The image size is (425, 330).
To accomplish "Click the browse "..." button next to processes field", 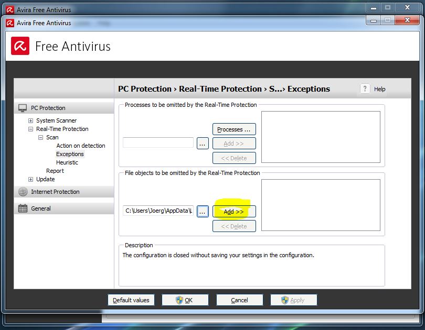I will click(202, 142).
